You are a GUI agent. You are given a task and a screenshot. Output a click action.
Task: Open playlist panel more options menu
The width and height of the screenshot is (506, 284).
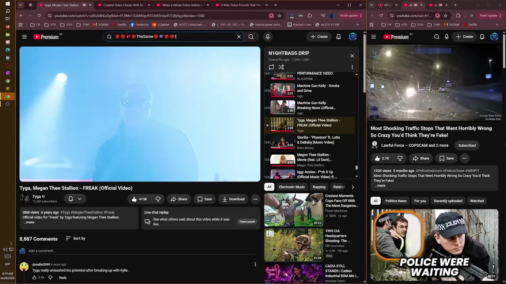pyautogui.click(x=352, y=67)
